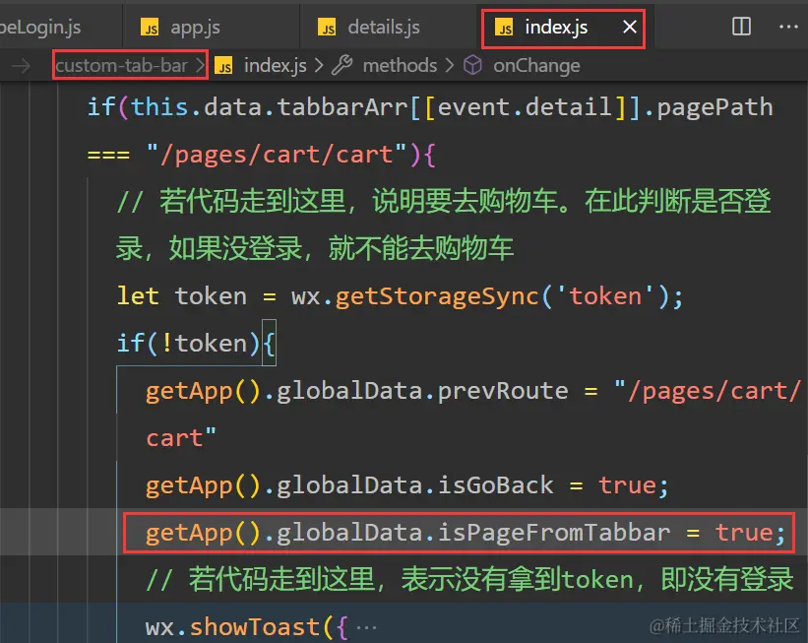
Task: Click the index.js breadcrumb item
Action: click(276, 66)
